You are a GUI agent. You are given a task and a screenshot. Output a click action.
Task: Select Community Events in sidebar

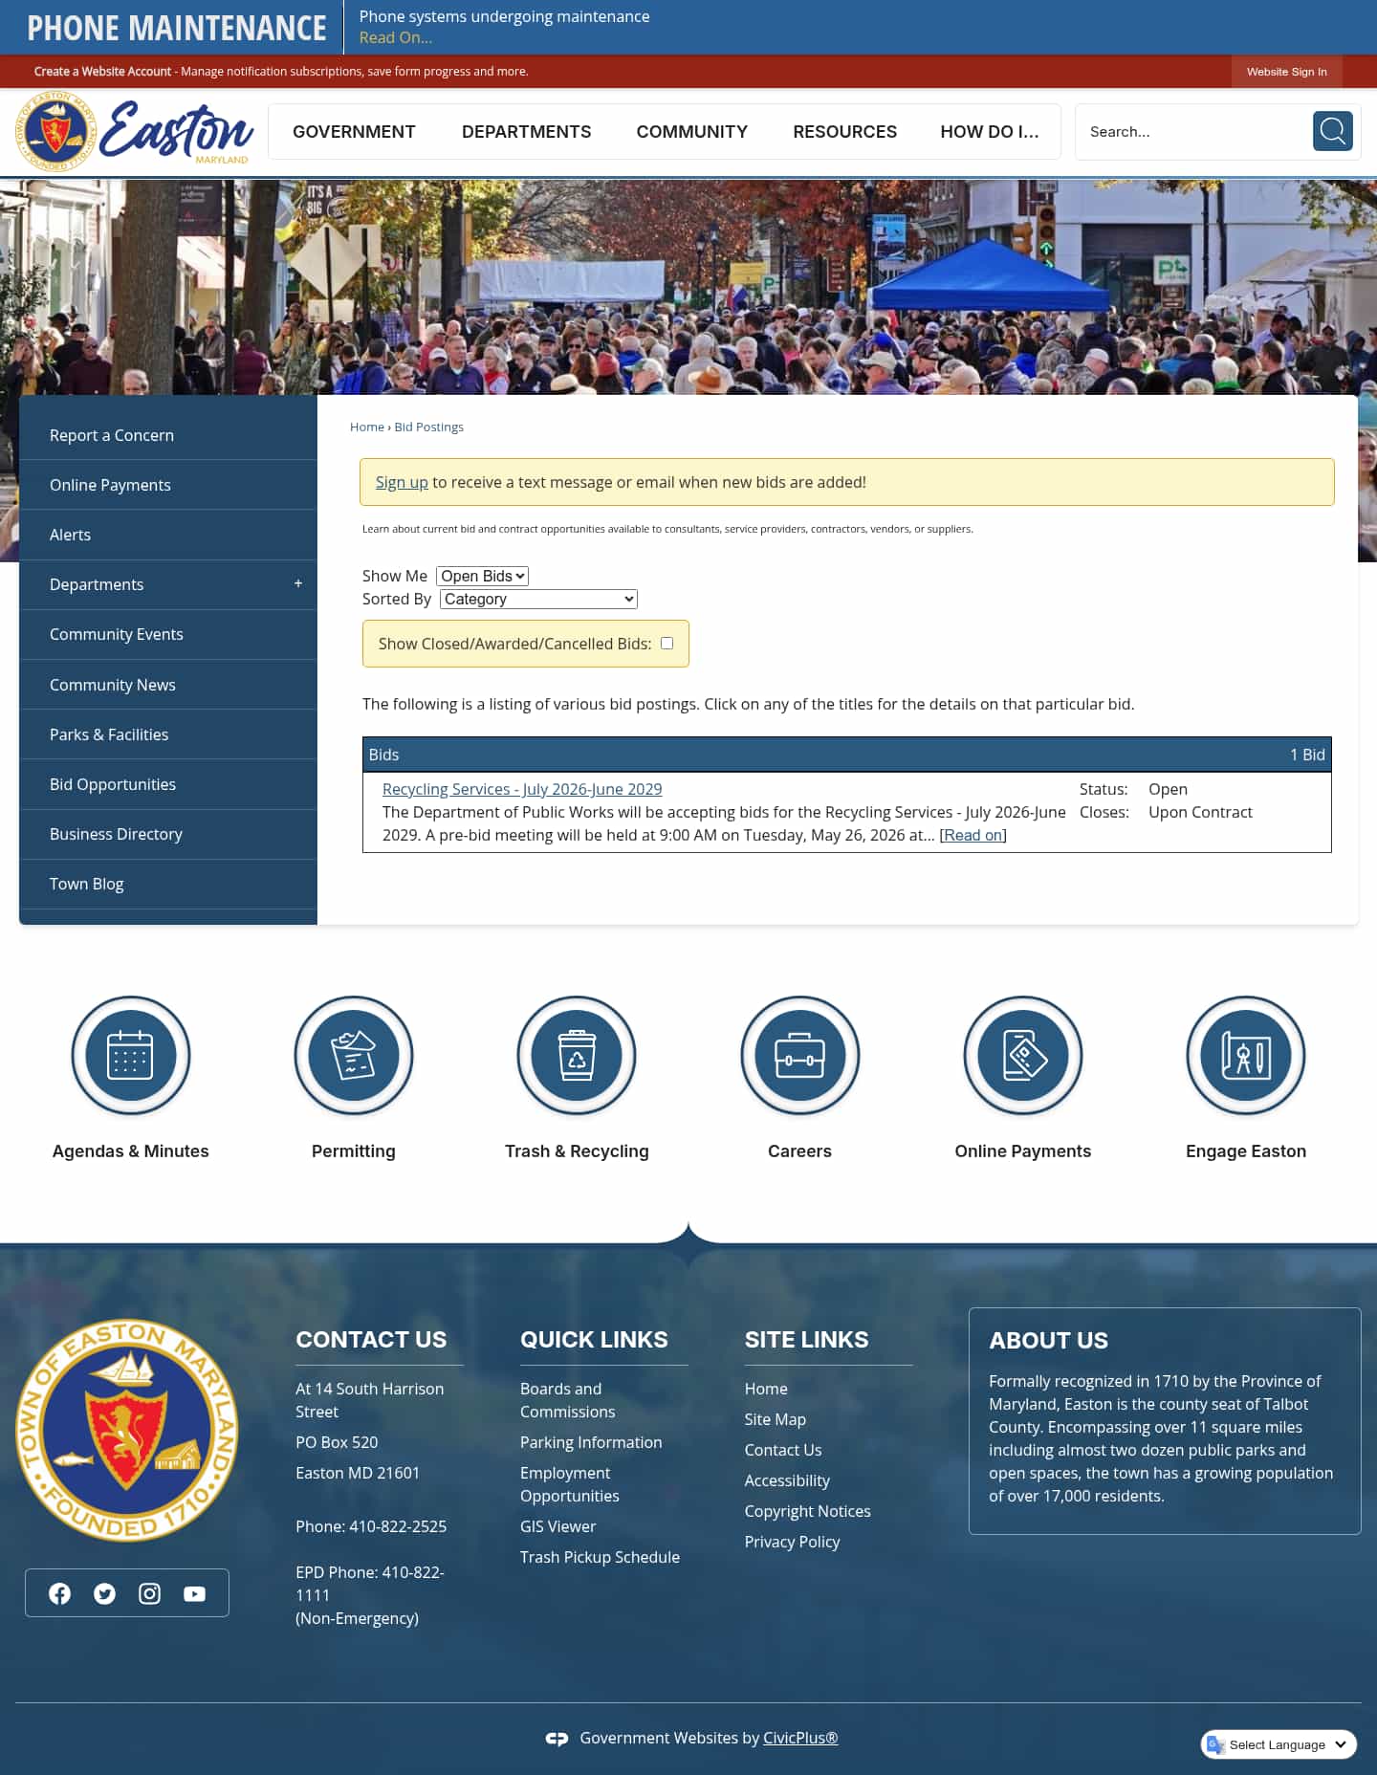pos(168,634)
